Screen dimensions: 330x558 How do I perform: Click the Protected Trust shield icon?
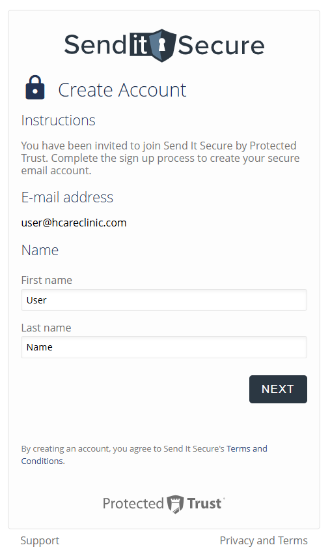pos(175,504)
